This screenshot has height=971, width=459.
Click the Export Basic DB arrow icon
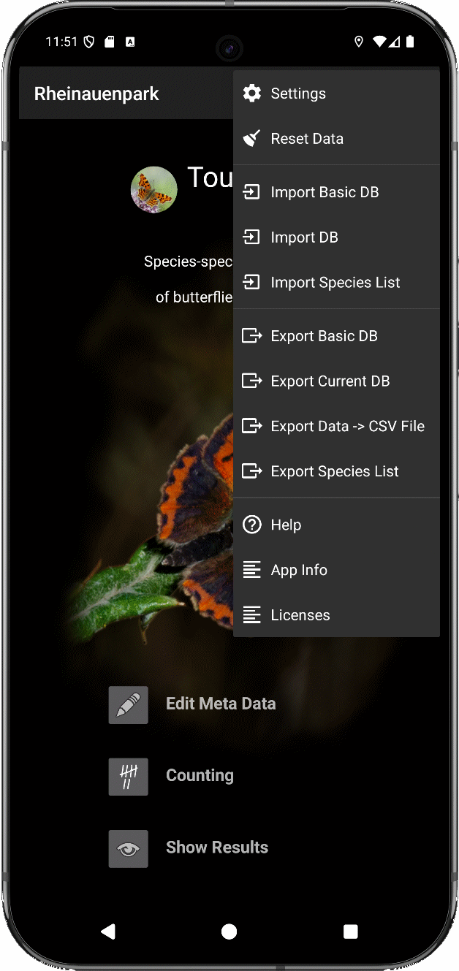(252, 336)
